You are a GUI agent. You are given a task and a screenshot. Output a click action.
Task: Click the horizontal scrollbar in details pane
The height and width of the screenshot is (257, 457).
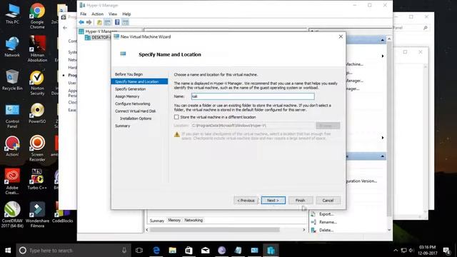point(215,230)
